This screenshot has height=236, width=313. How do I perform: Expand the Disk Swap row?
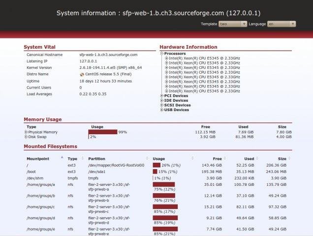pos(26,137)
